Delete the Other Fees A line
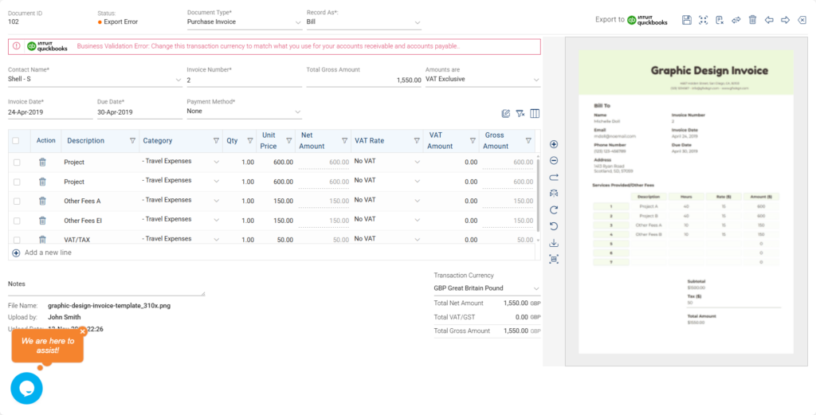816x415 pixels. (x=42, y=201)
